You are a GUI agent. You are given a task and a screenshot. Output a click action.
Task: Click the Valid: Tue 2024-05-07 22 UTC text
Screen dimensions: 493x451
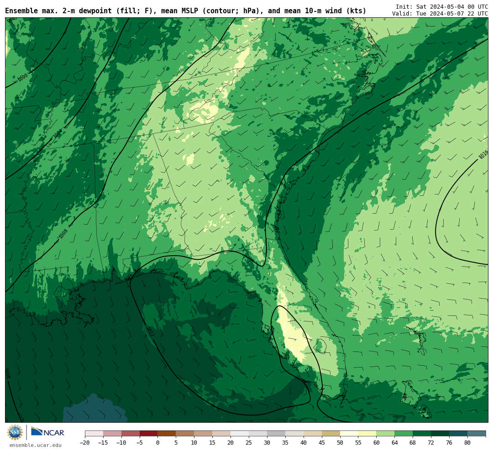point(440,14)
